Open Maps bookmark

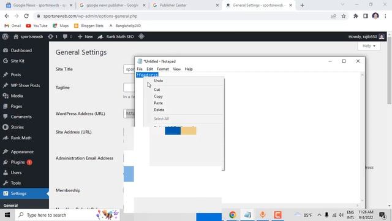(x=61, y=26)
